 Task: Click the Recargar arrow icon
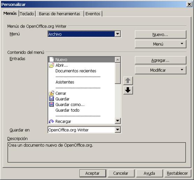pyautogui.click(x=51, y=121)
